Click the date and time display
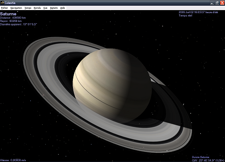The image size is (225, 162). 198,12
